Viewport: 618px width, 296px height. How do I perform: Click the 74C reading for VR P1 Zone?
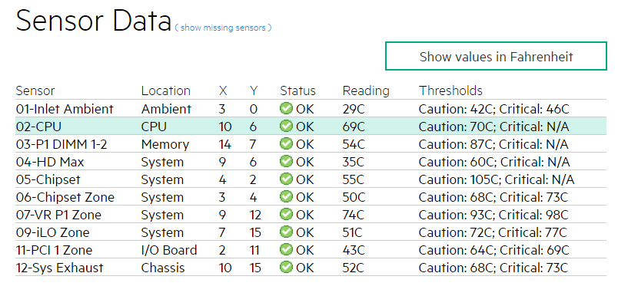click(x=354, y=215)
